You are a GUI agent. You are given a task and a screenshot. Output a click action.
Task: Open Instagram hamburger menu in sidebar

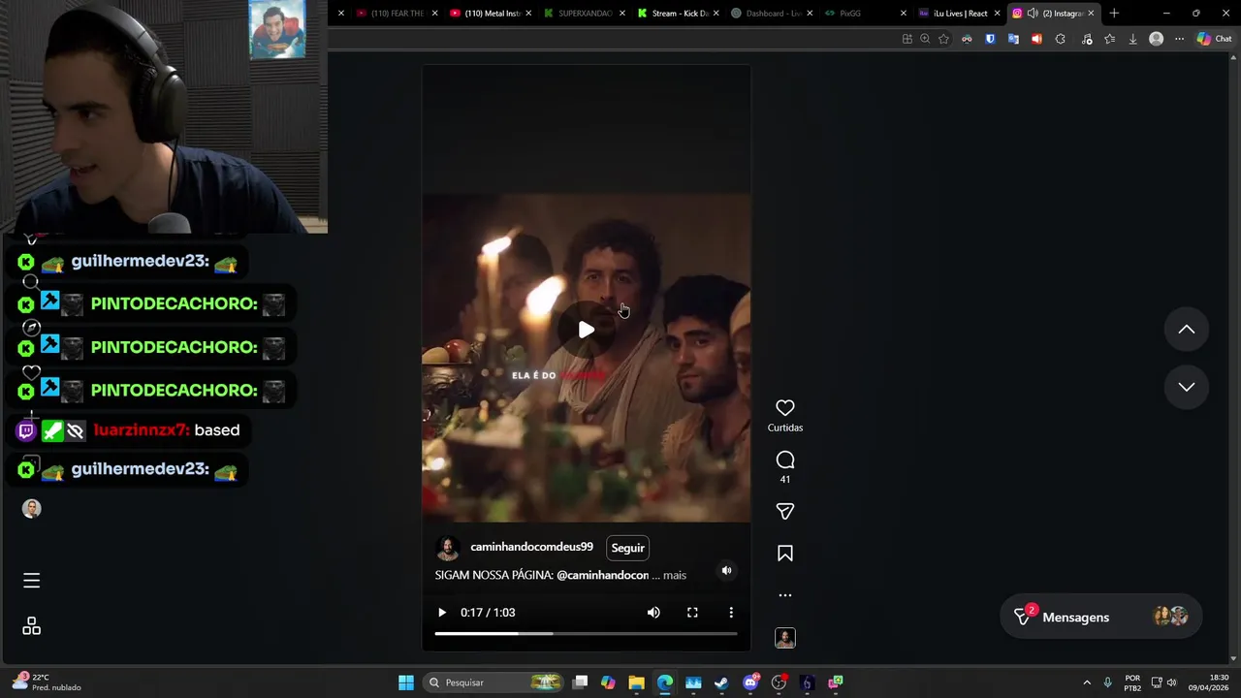click(x=31, y=581)
